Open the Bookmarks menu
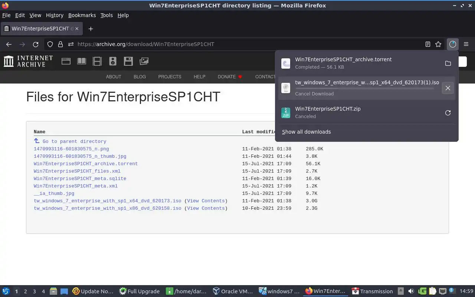This screenshot has width=475, height=297. (82, 15)
